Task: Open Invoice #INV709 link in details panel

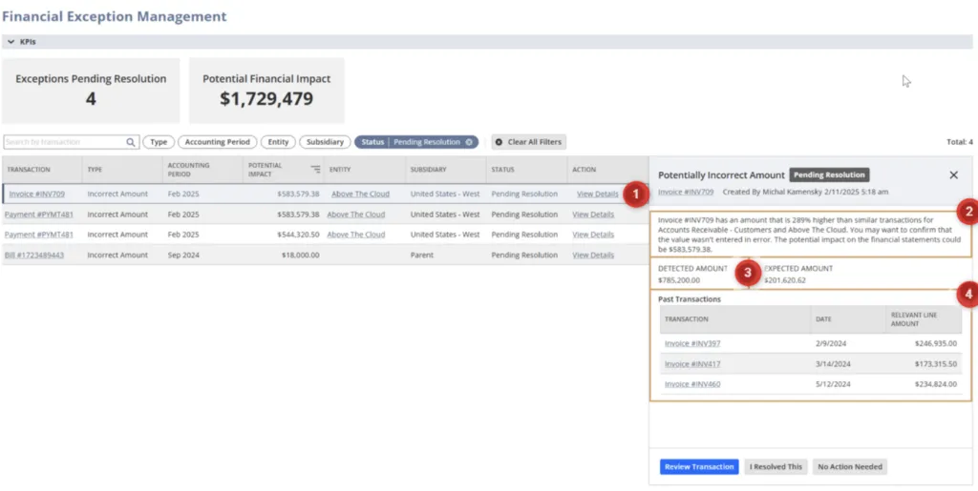Action: pyautogui.click(x=686, y=192)
